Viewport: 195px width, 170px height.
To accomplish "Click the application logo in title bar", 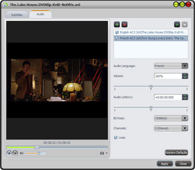I will click(x=5, y=5).
